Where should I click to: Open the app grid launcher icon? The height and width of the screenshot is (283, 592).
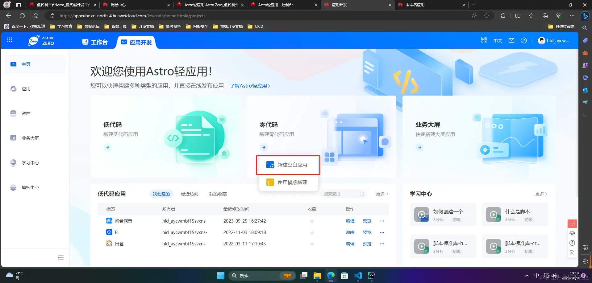(x=10, y=40)
